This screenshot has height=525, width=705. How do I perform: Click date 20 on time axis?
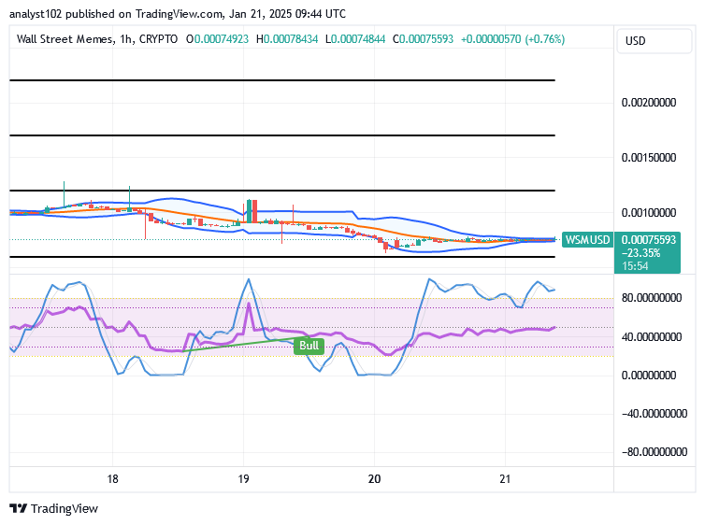coord(374,479)
